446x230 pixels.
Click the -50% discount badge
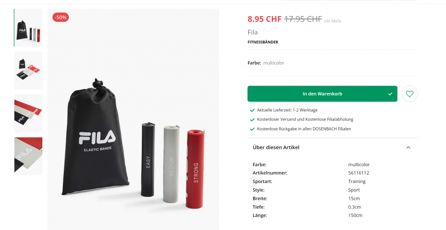coord(61,17)
